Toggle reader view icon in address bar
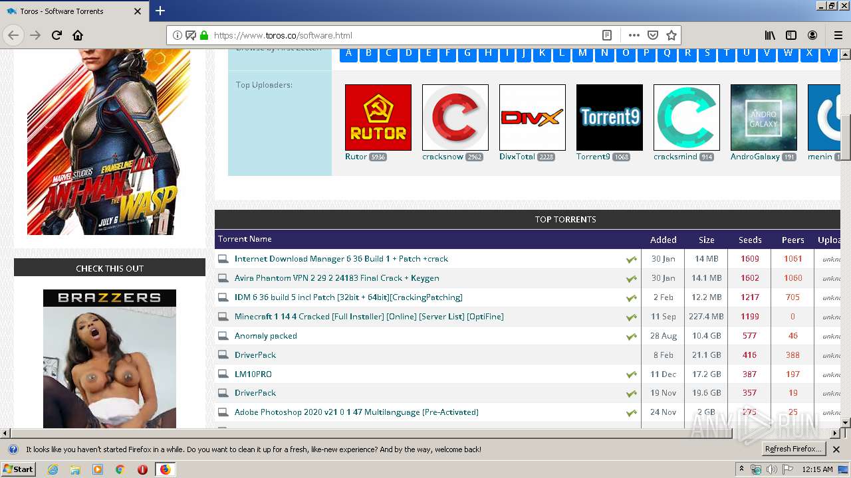Viewport: 851px width, 478px height. click(x=606, y=35)
